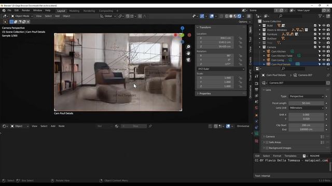Open the Blender logo menu
The width and height of the screenshot is (332, 186).
[4, 10]
